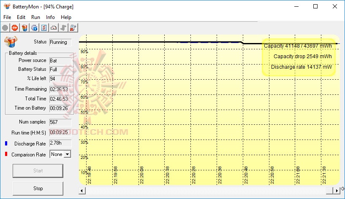Click the graph scrollbar right arrow
This screenshot has width=345, height=199.
click(x=337, y=191)
